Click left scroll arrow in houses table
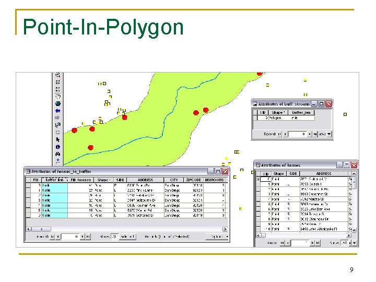 pos(258,236)
